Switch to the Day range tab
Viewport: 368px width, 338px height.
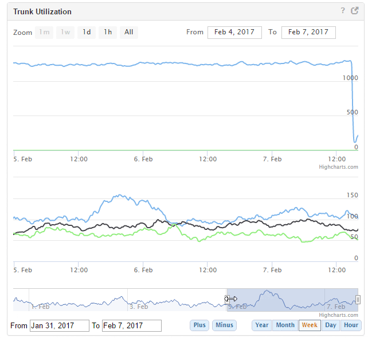(331, 325)
